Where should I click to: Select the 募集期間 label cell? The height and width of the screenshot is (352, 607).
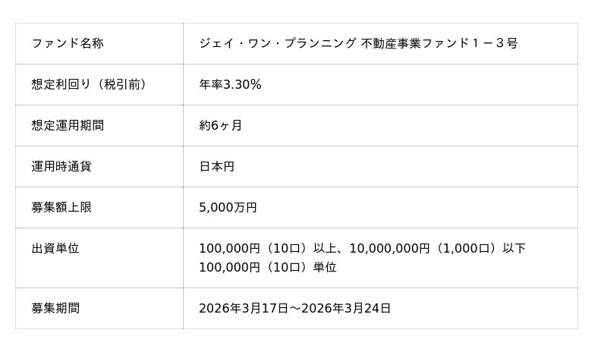pyautogui.click(x=55, y=308)
